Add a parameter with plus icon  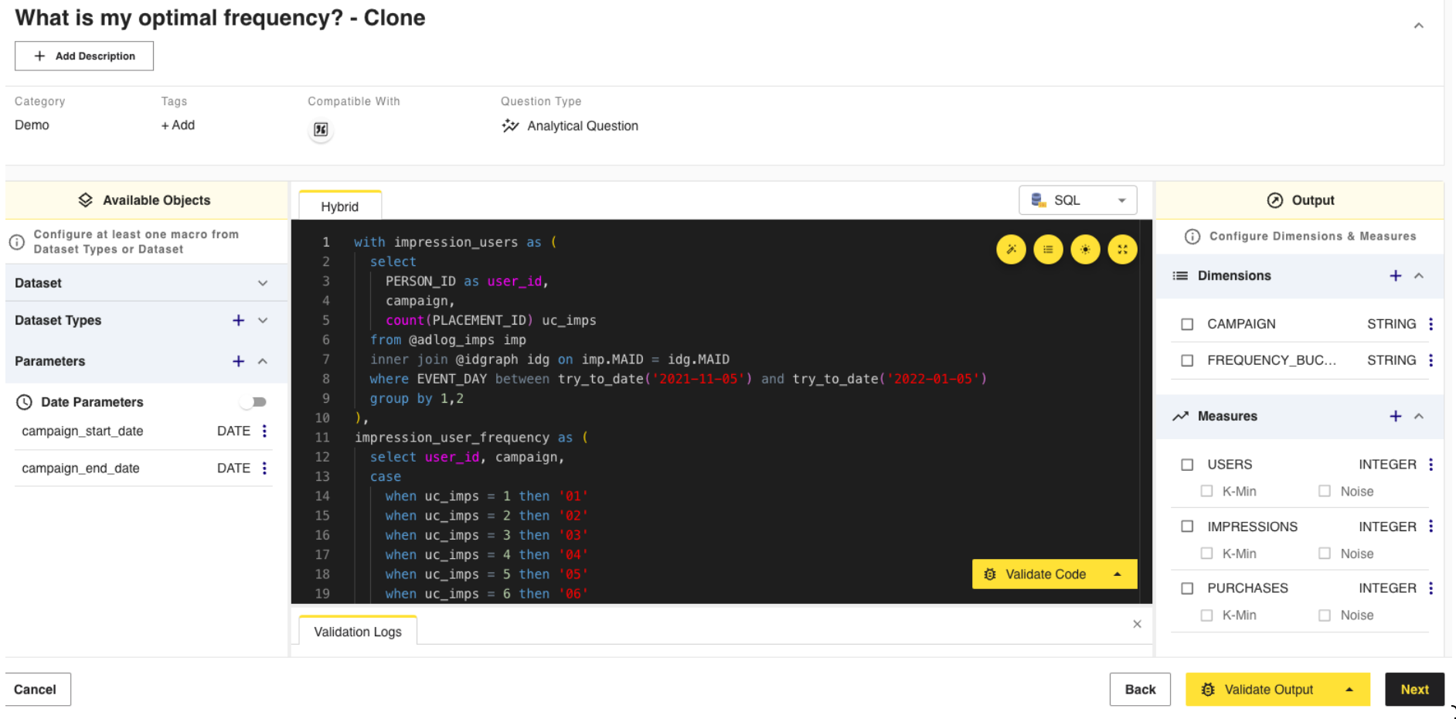click(239, 361)
